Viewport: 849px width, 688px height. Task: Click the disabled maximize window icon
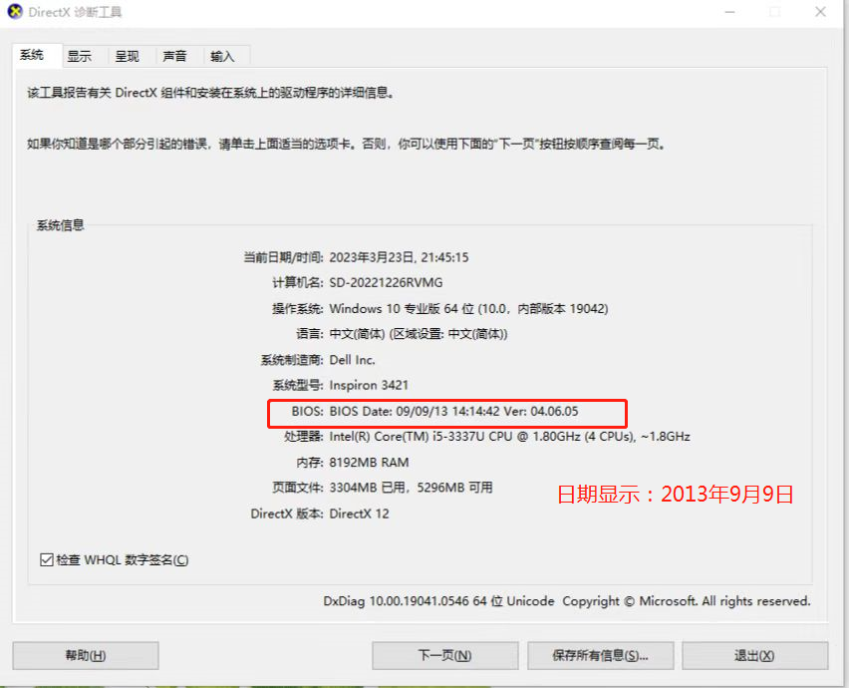coord(775,11)
